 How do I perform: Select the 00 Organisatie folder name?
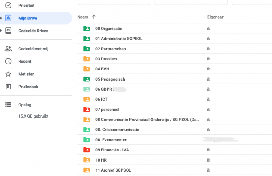pyautogui.click(x=109, y=29)
